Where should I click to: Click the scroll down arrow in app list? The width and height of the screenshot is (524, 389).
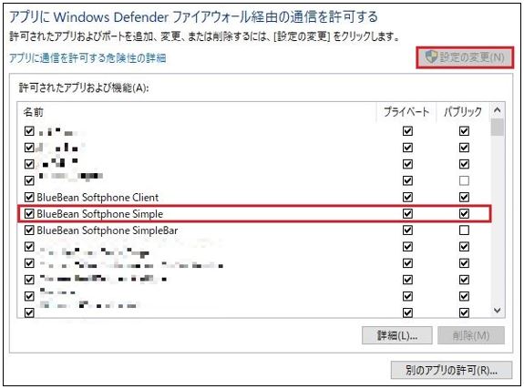click(x=497, y=311)
